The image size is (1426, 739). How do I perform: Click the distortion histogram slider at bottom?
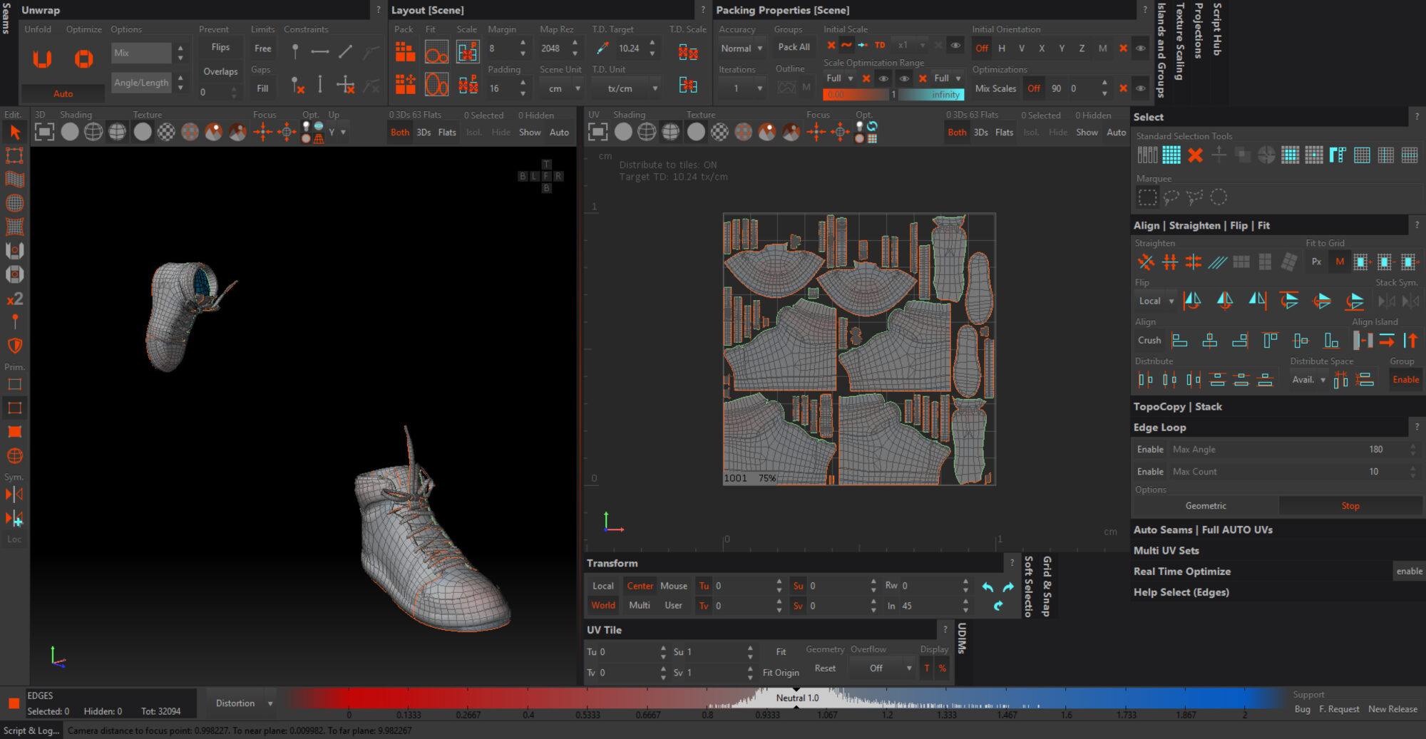795,698
